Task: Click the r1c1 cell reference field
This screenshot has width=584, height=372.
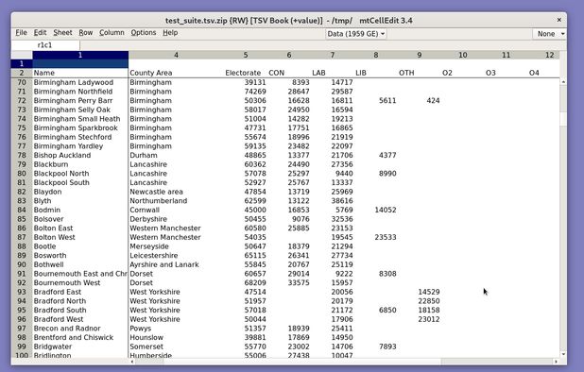Action: pyautogui.click(x=45, y=45)
